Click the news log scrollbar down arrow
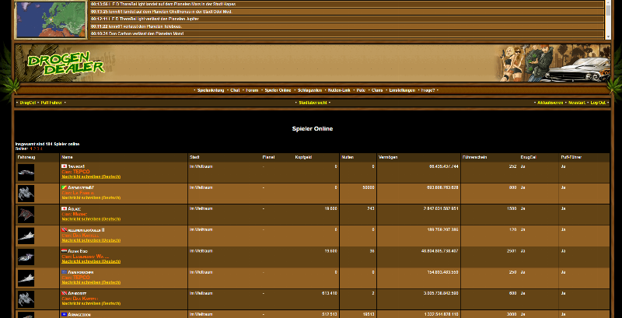 click(608, 36)
